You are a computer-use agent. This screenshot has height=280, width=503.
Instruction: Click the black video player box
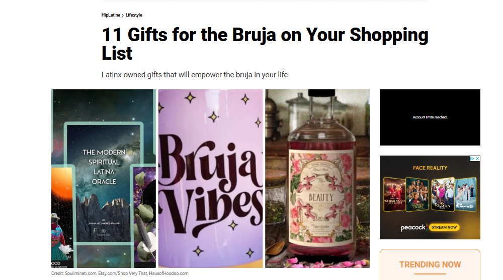[x=430, y=117]
